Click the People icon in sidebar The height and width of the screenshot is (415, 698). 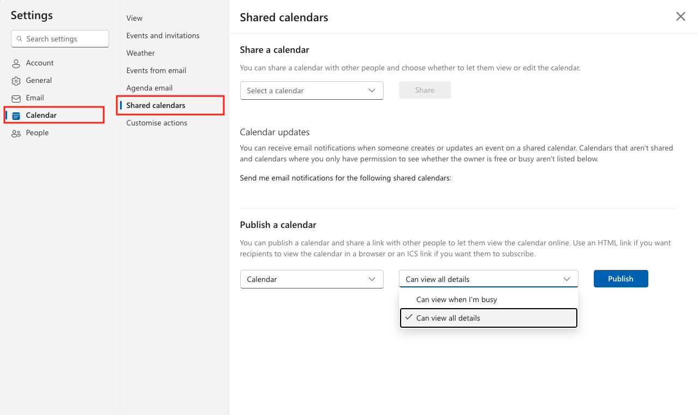pos(16,133)
